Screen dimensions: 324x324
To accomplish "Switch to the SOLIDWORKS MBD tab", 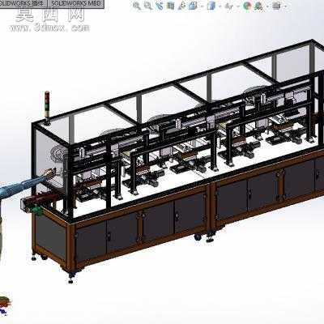I will click(76, 4).
